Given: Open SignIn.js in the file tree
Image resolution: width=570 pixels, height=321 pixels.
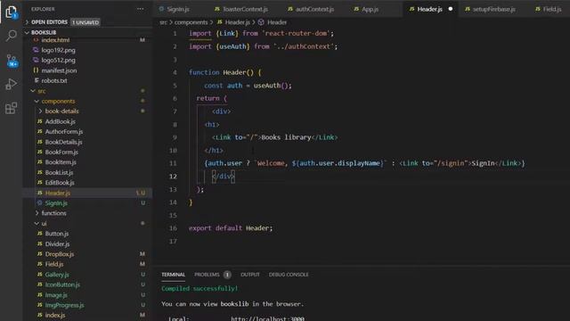Looking at the screenshot, I should point(56,203).
